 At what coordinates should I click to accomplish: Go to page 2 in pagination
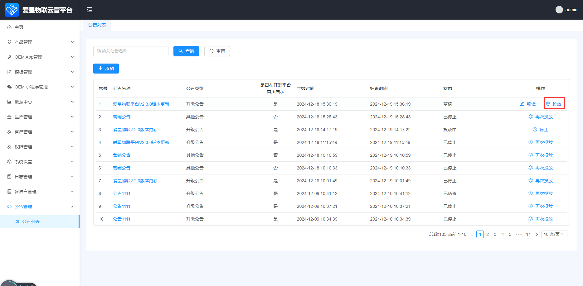[488, 234]
